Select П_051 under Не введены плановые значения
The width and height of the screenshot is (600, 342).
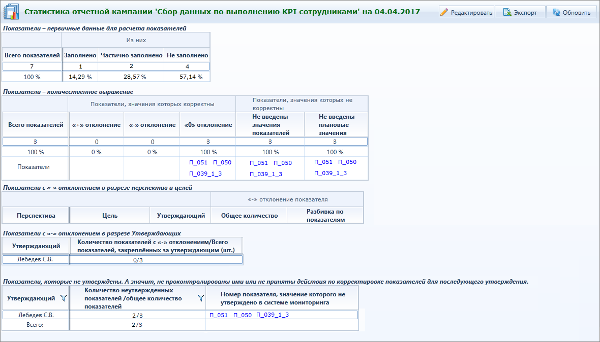pos(323,162)
